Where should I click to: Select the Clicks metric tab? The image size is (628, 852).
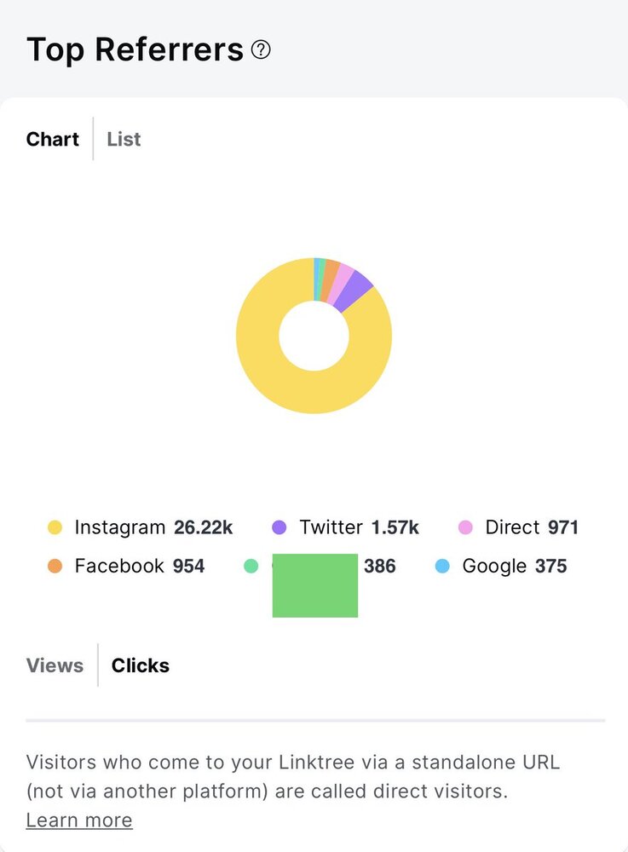(141, 665)
